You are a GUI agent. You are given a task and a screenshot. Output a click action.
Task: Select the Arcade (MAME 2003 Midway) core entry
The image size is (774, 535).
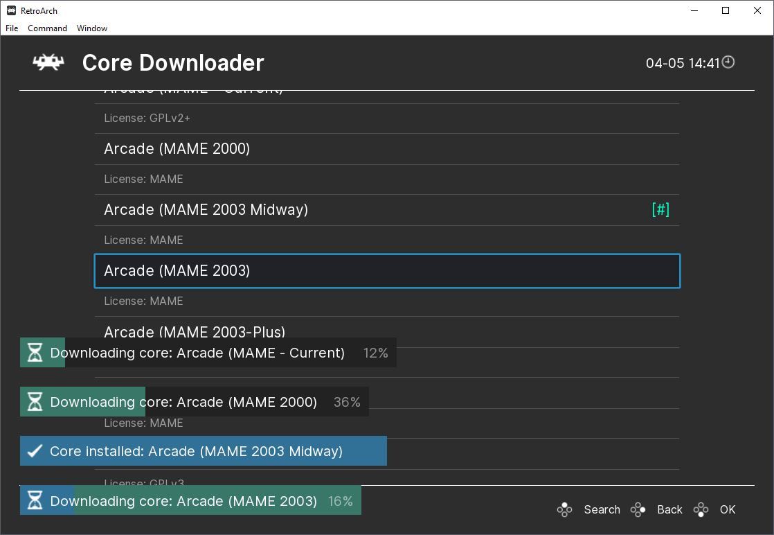click(387, 209)
